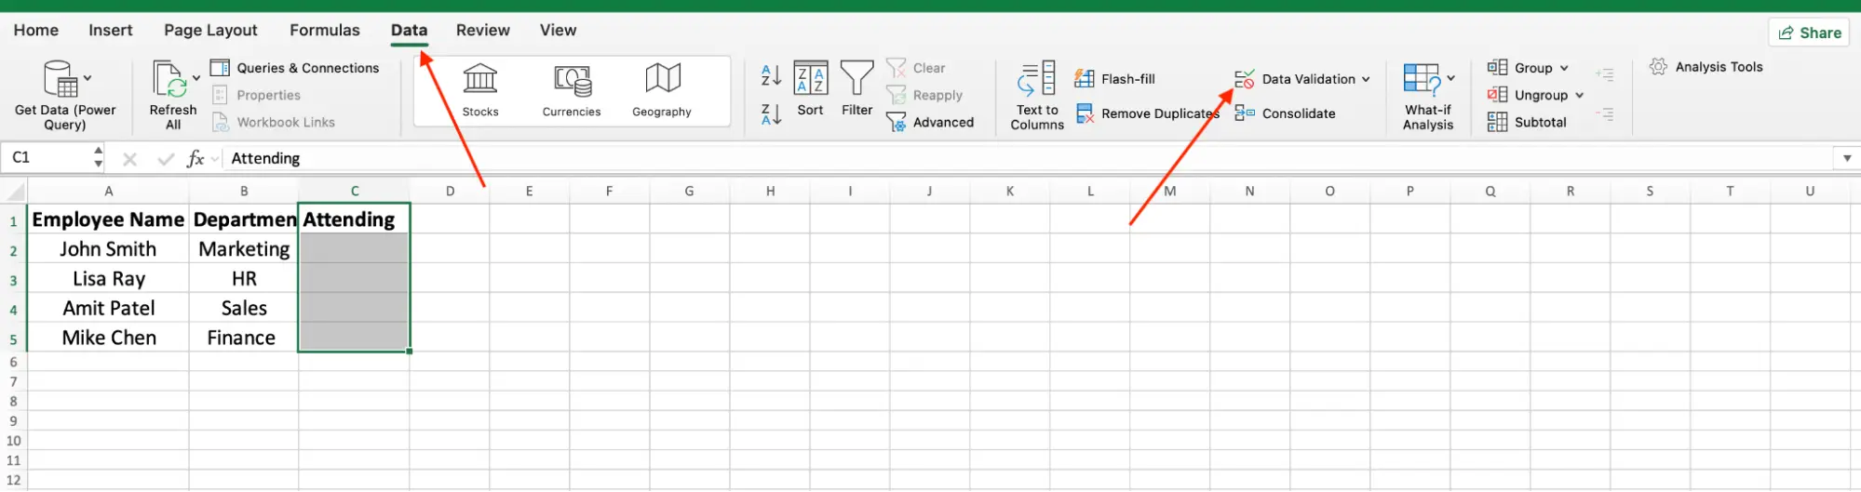Screen dimensions: 1861x492
Task: Switch to the Insert tab
Action: point(111,30)
